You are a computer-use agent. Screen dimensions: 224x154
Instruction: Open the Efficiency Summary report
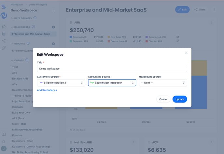22,51
